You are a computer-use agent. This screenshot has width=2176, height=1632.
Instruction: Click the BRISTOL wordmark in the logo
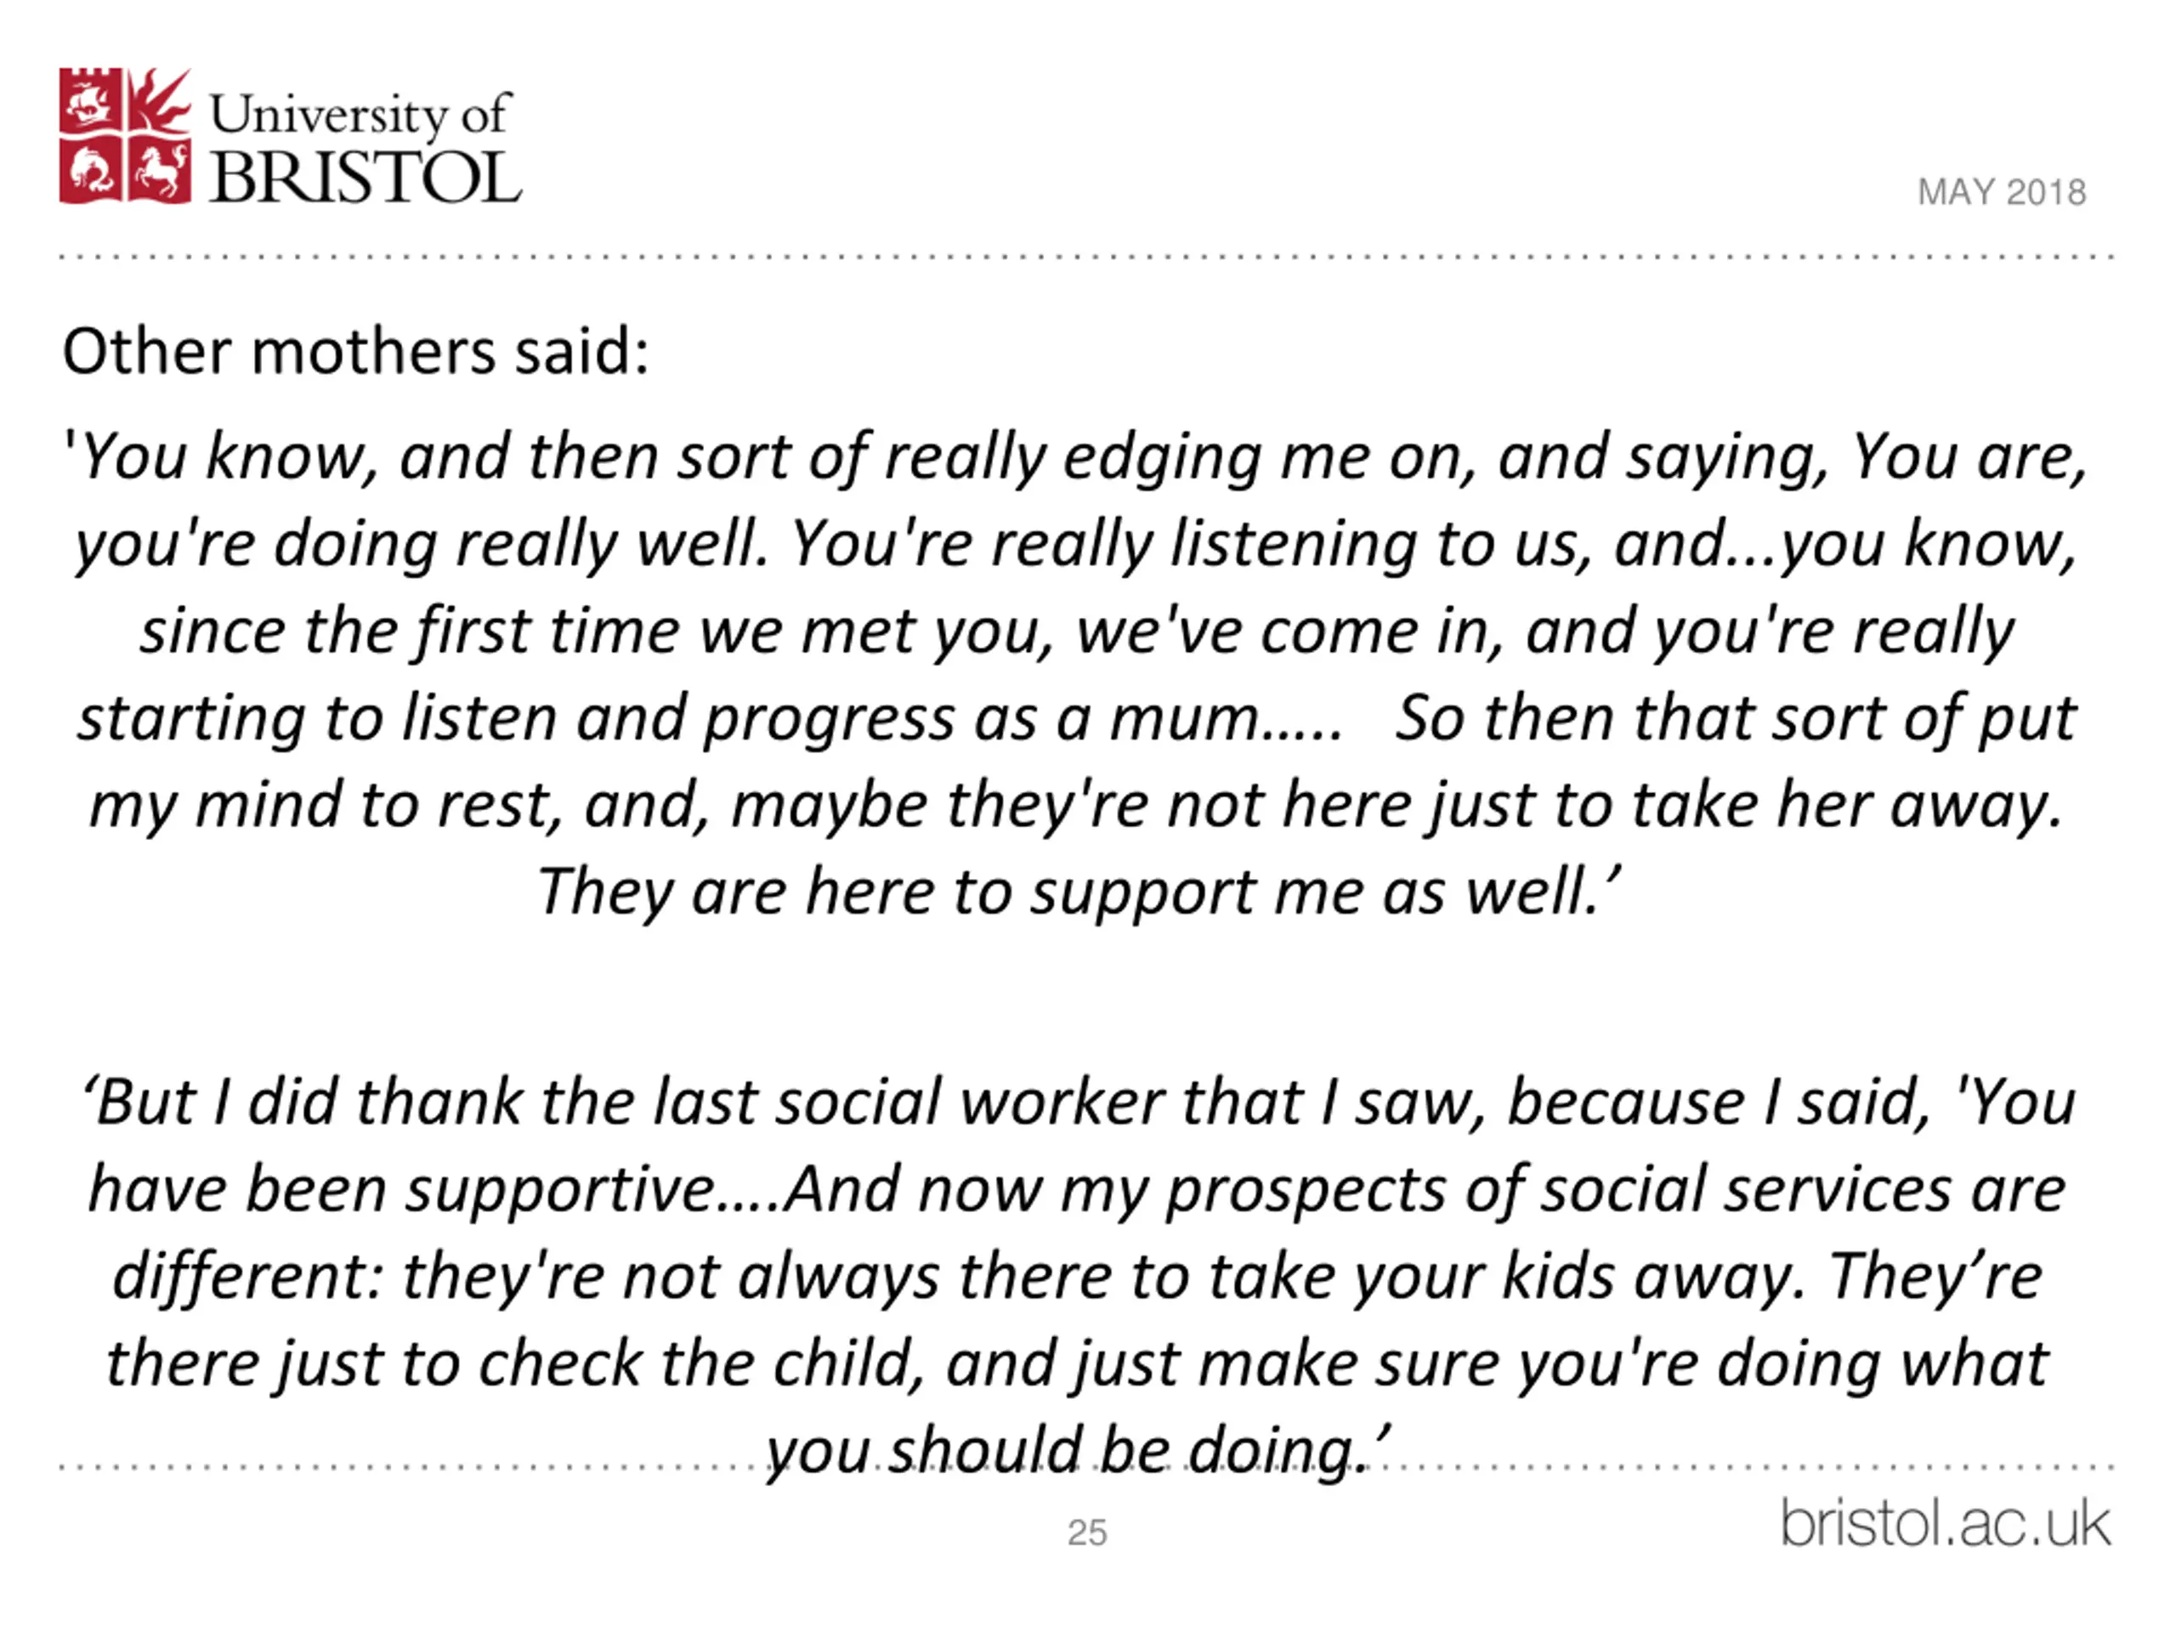point(365,178)
